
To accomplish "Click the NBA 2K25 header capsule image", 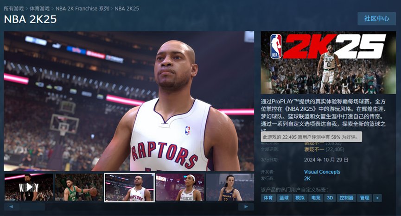I will point(328,62).
